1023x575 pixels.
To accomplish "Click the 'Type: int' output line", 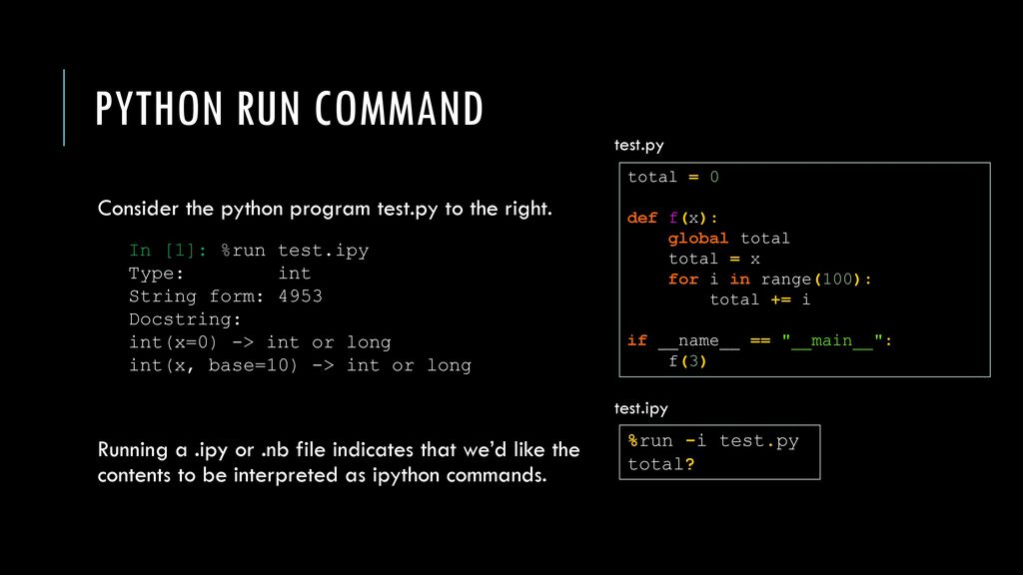I will 220,274.
